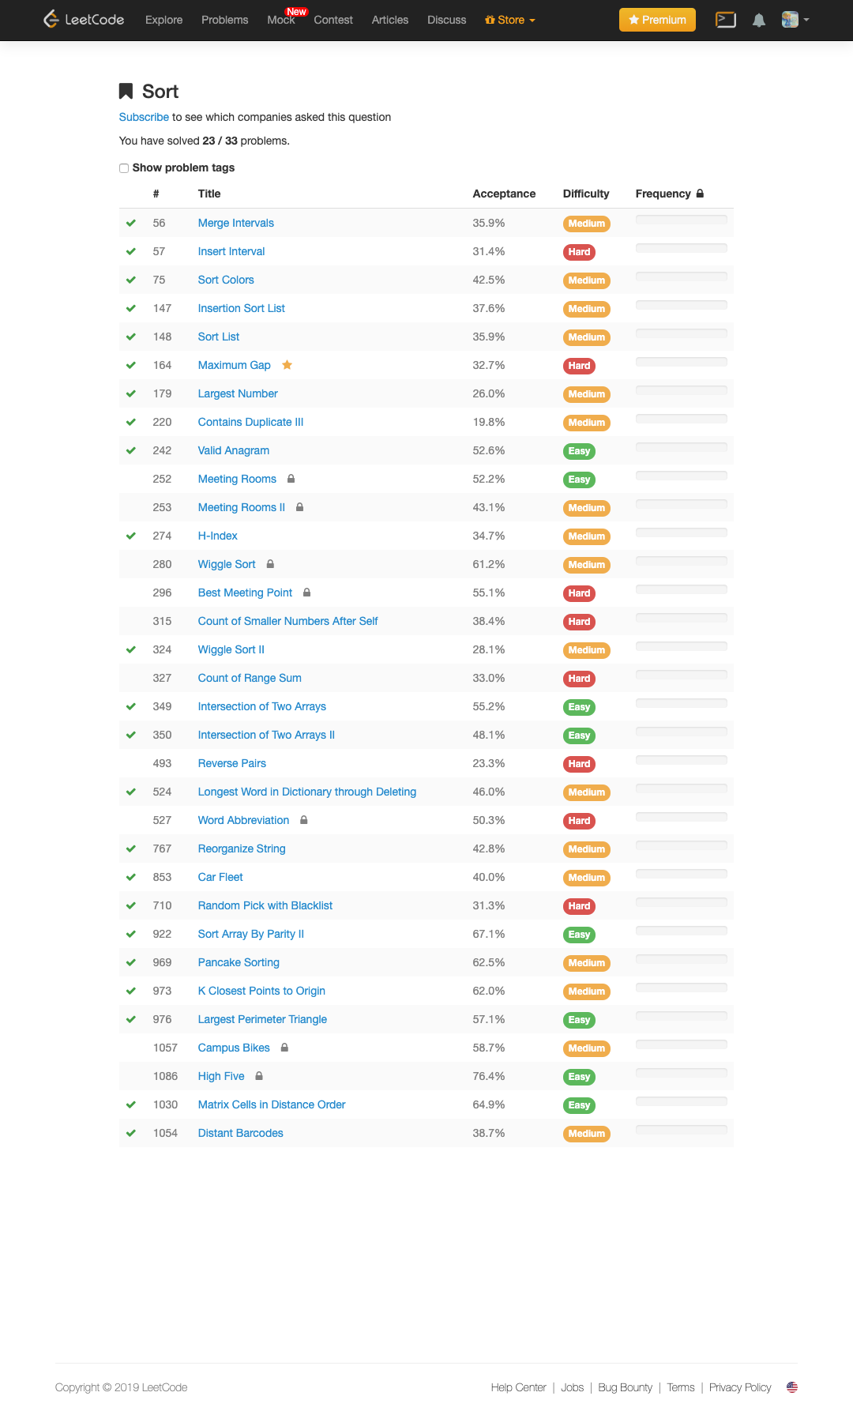
Task: Open the Privacy Policy footer link
Action: click(740, 1387)
